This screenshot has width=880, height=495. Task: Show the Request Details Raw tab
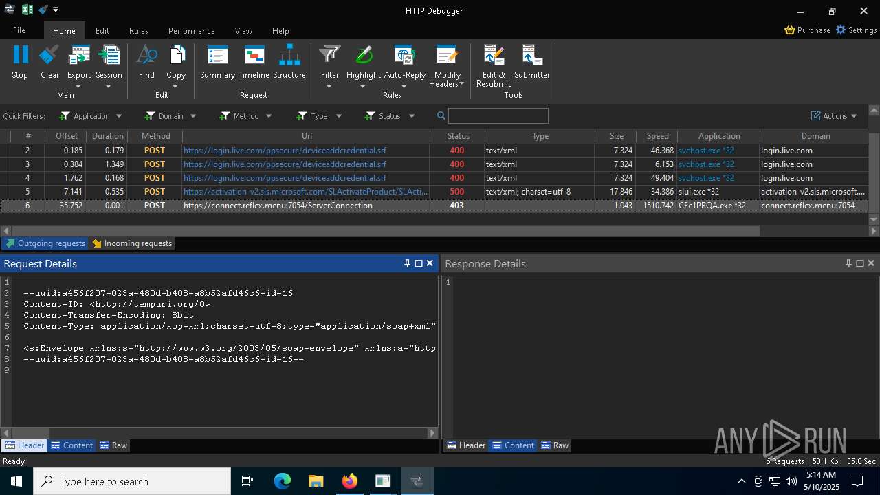click(113, 445)
